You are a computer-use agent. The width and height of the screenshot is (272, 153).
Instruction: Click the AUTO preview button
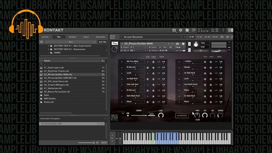pyautogui.click(x=104, y=143)
